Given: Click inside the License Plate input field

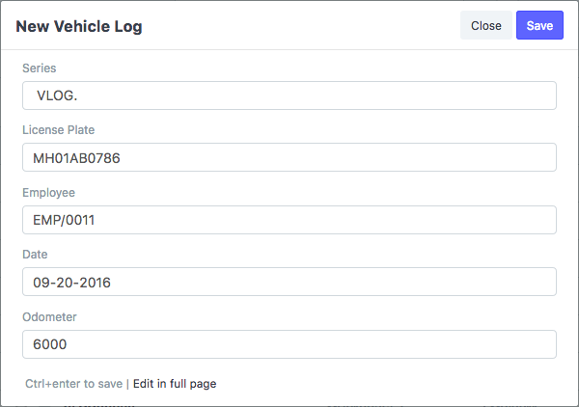Looking at the screenshot, I should (289, 158).
